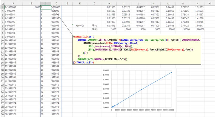
Task: Click cell C25 with value 25
Action: pyautogui.click(x=46, y=96)
